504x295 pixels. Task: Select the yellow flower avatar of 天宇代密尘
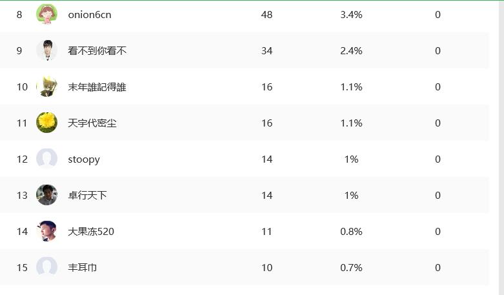(x=46, y=123)
